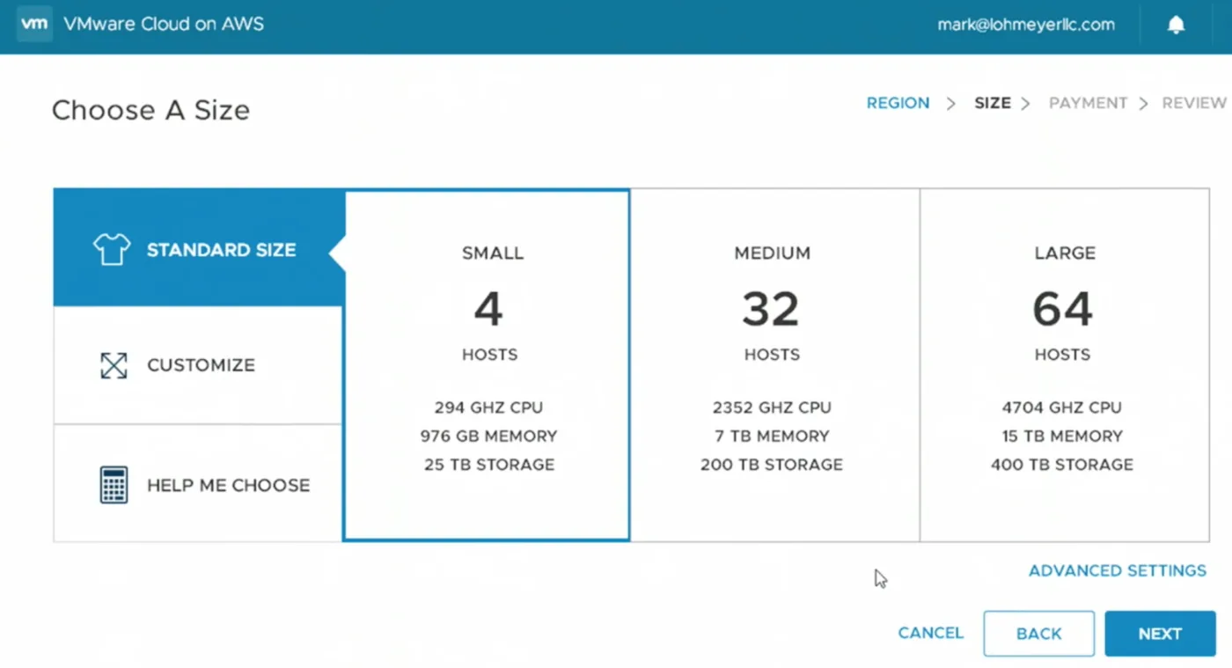Image resolution: width=1232 pixels, height=668 pixels.
Task: Click the 7 TB MEMORY text
Action: (772, 436)
